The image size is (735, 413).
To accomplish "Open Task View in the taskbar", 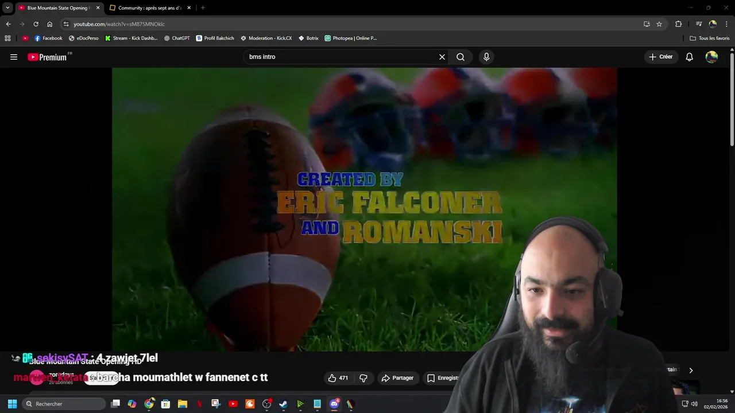I will (115, 404).
